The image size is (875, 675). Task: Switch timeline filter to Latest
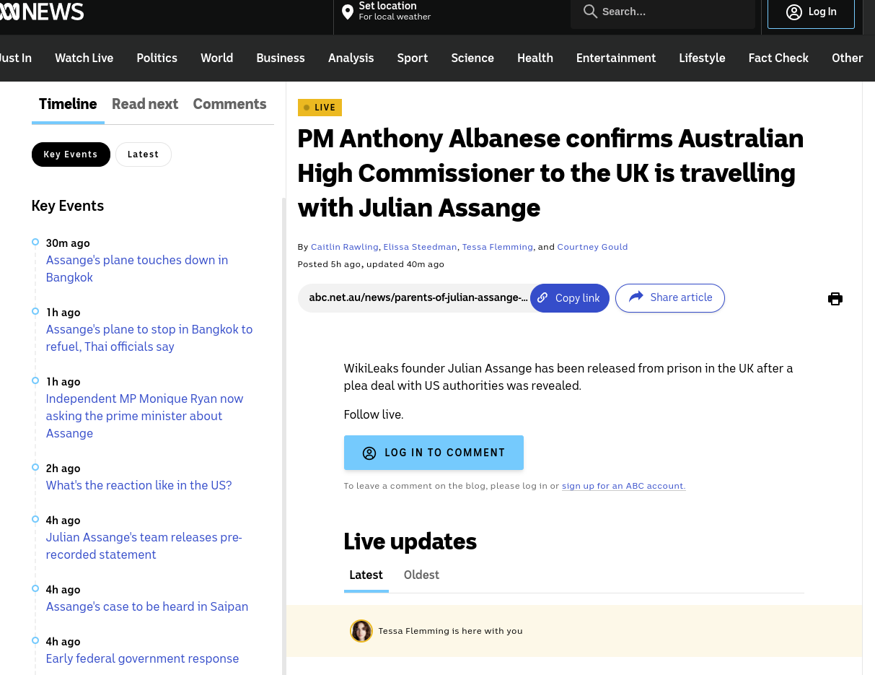tap(143, 154)
